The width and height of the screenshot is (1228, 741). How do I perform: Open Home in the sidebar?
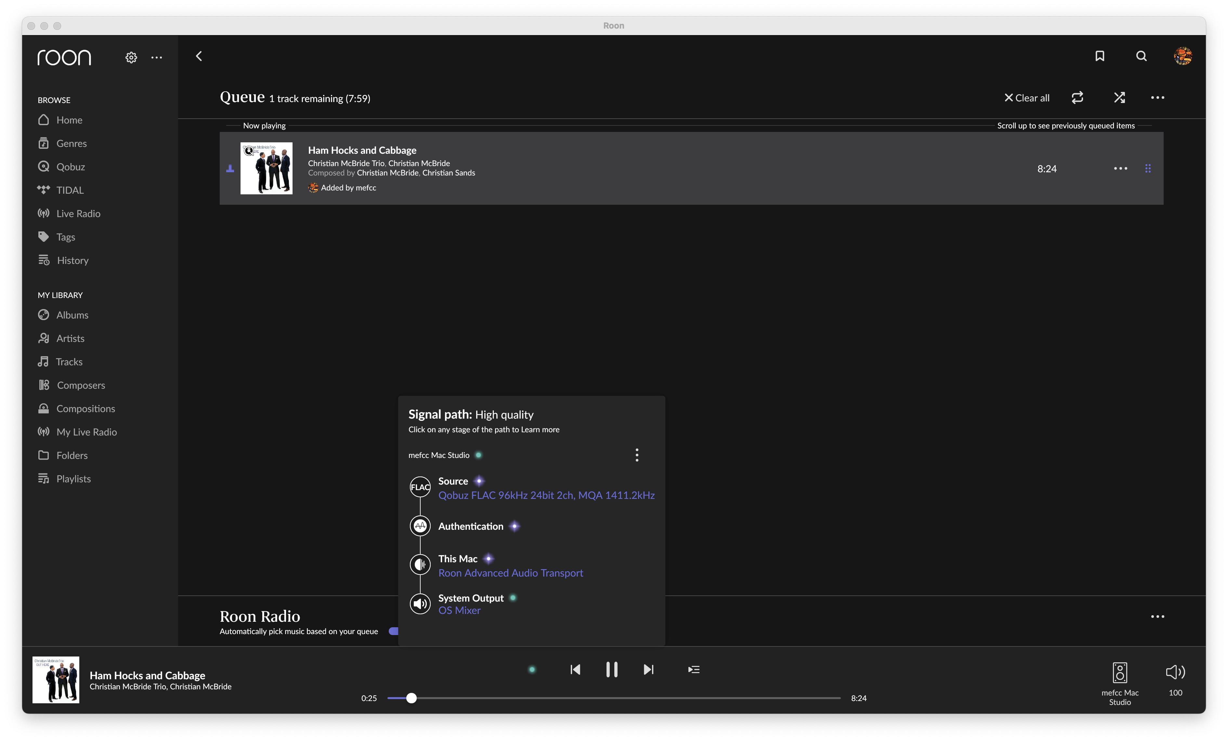60,120
